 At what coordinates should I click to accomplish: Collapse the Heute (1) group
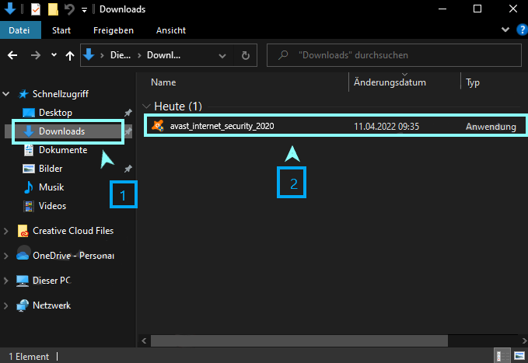coord(146,106)
